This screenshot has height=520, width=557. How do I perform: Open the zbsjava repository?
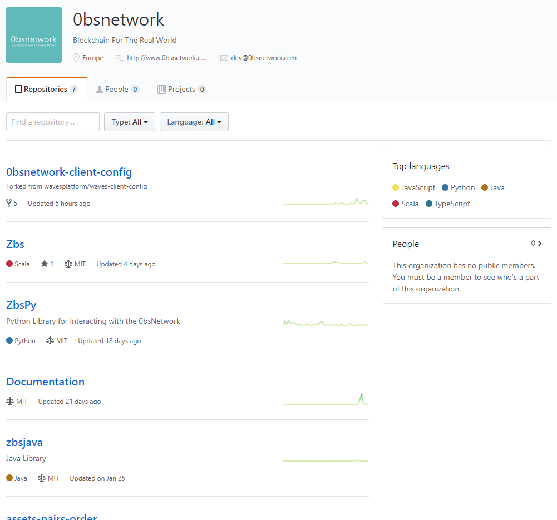pos(24,442)
